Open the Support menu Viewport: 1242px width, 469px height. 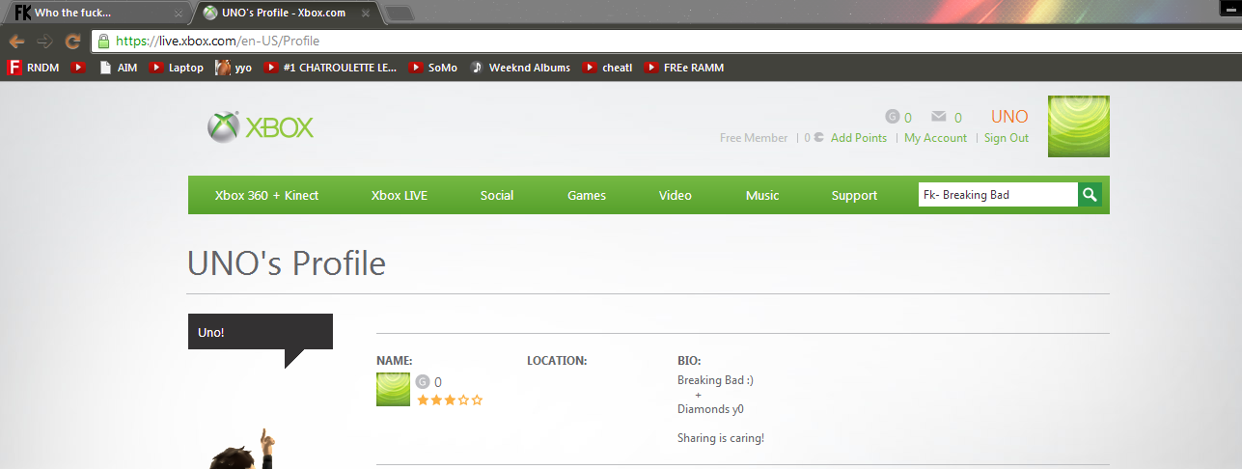854,195
